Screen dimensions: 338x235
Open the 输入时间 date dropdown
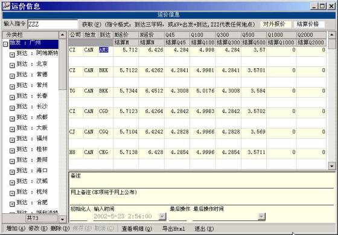pos(162,216)
